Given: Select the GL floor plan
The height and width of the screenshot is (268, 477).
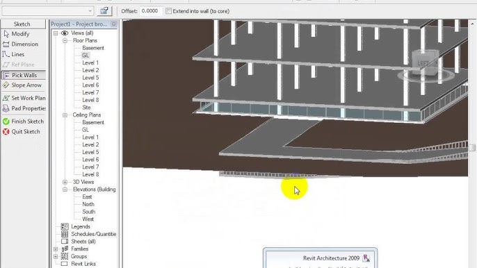Looking at the screenshot, I should click(x=85, y=56).
